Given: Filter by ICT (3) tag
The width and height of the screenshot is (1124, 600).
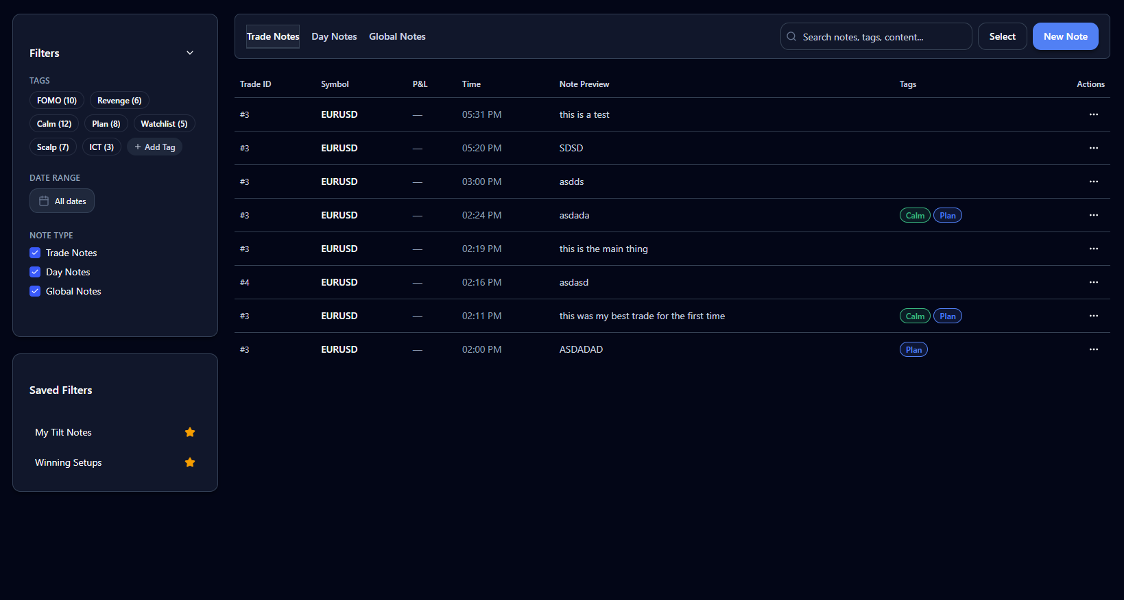Looking at the screenshot, I should 101,147.
